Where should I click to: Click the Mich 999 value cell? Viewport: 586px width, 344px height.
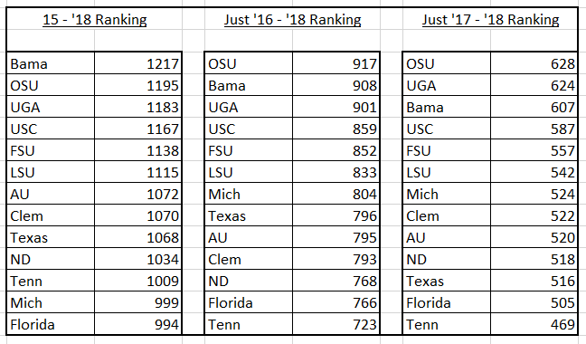tap(137, 302)
